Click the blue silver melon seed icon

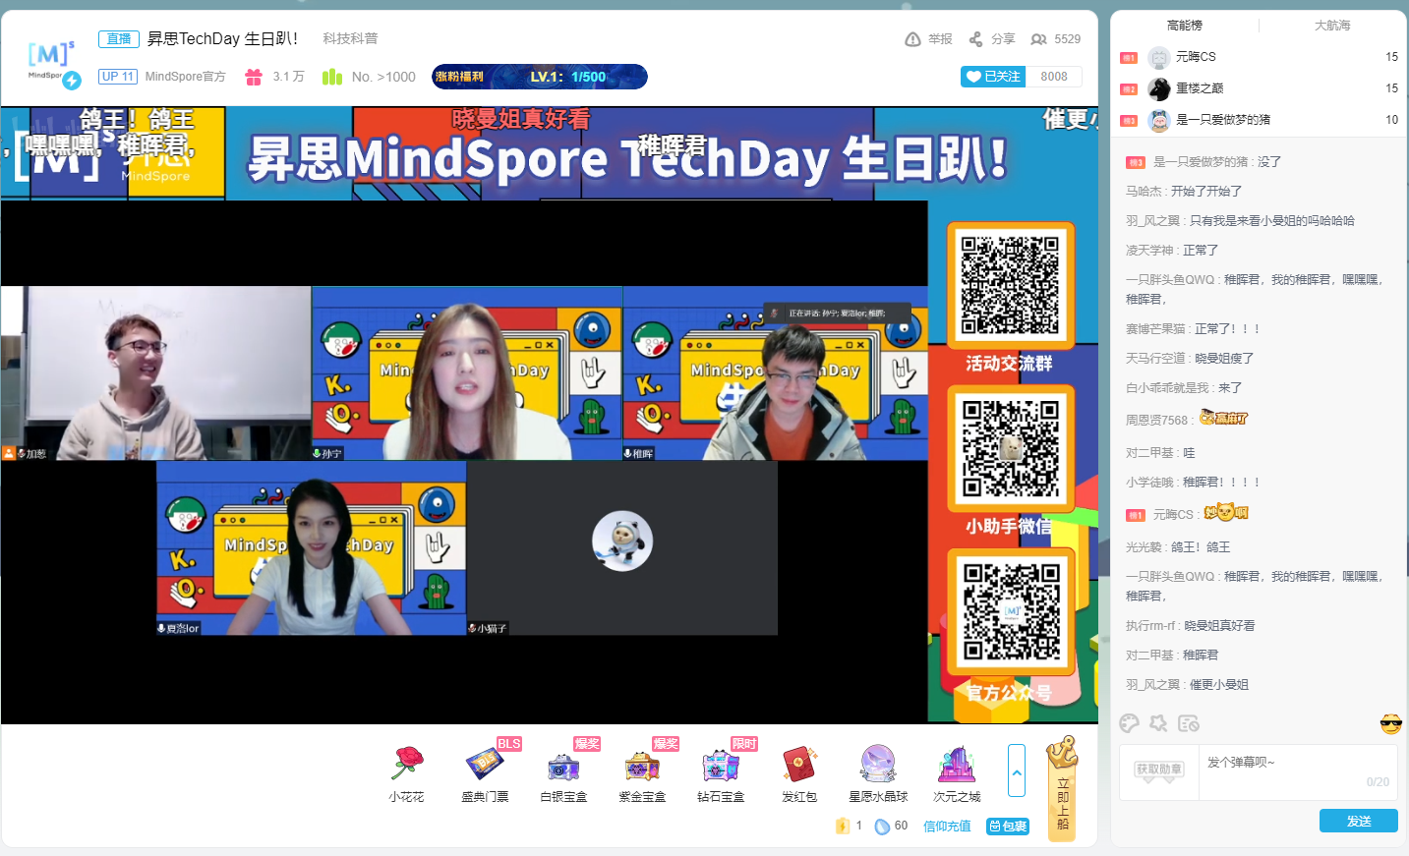coord(882,826)
